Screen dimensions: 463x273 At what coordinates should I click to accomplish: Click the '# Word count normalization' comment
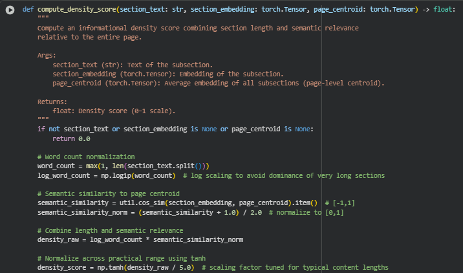tap(86, 157)
